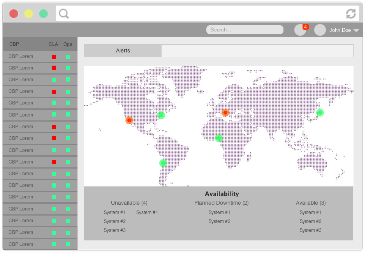Select green map marker over South America
This screenshot has width=366, height=254.
163,163
